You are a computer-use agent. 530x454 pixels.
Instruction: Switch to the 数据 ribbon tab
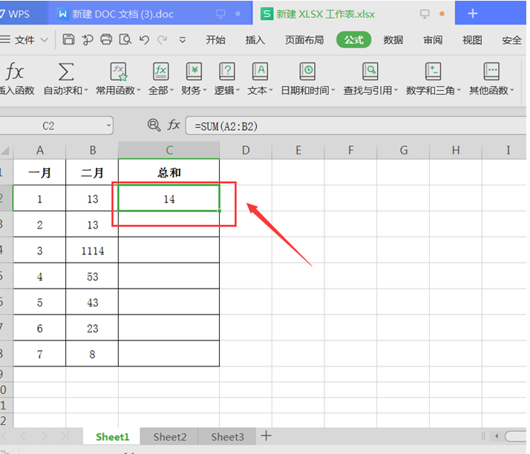tap(393, 40)
